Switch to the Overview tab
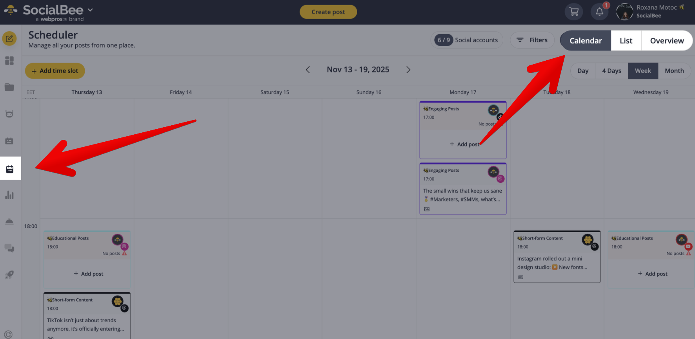The width and height of the screenshot is (695, 339). tap(667, 41)
